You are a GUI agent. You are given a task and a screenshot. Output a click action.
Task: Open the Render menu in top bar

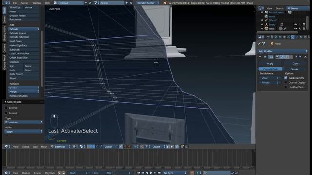24,3
